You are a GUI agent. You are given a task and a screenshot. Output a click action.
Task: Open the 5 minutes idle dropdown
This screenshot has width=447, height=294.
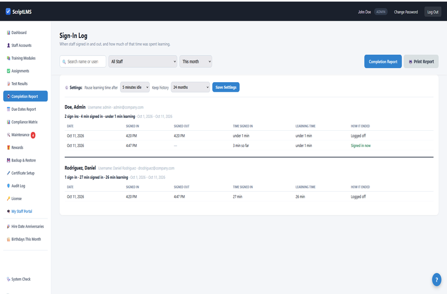pos(135,87)
